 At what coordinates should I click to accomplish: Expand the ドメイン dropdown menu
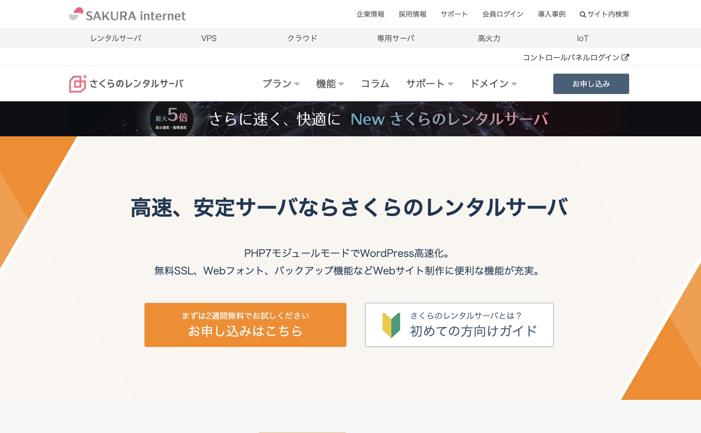pyautogui.click(x=493, y=84)
